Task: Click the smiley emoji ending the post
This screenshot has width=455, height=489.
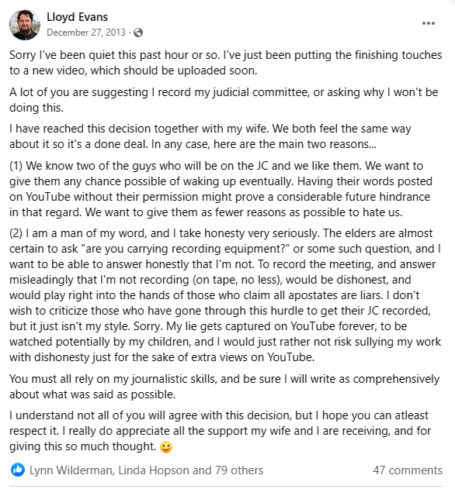Action: coord(166,447)
